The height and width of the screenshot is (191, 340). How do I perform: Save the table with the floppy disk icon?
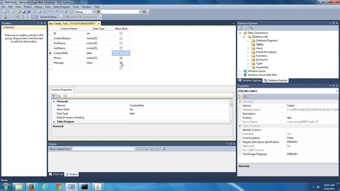tap(23, 12)
